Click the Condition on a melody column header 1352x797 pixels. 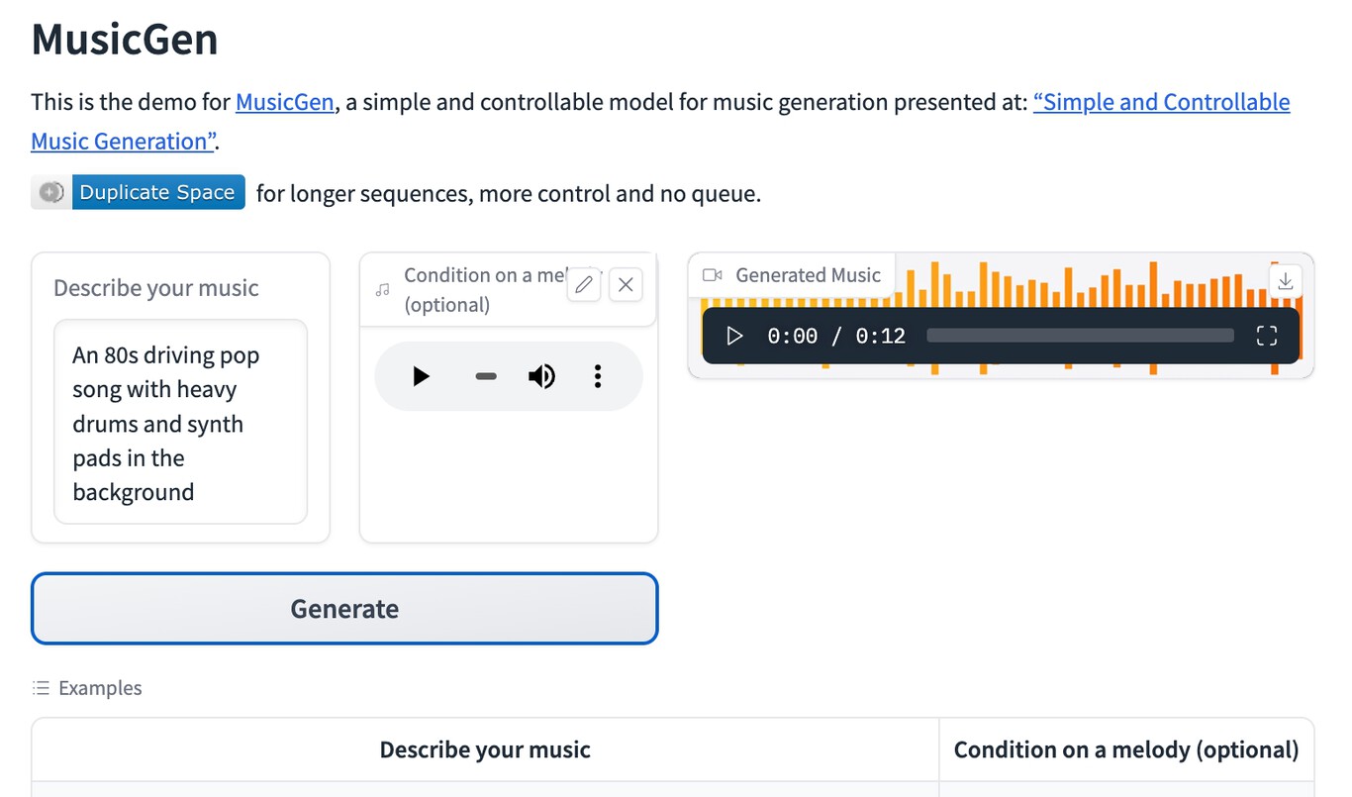click(1125, 749)
